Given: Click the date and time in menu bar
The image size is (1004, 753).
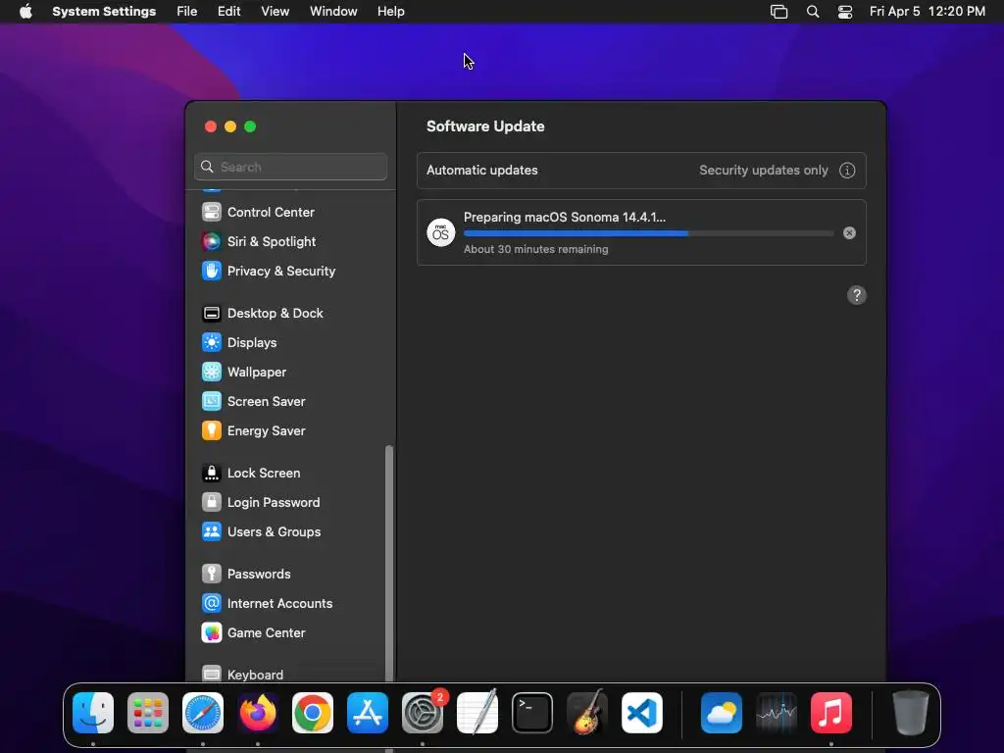Looking at the screenshot, I should tap(928, 12).
